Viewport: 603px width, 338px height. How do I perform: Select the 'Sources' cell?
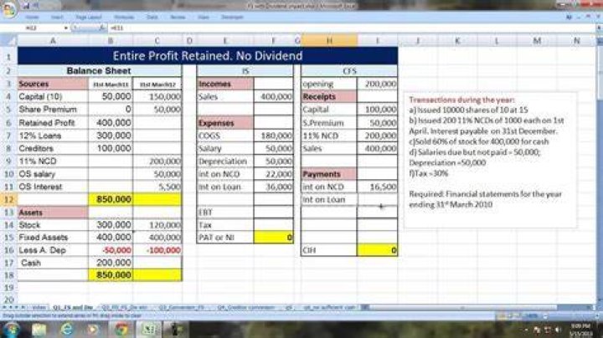pos(53,84)
